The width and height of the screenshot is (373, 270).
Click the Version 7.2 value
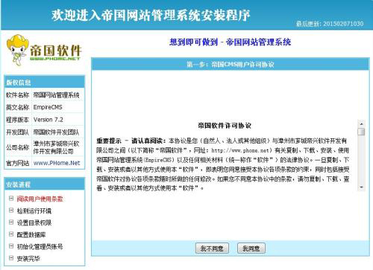(48, 120)
